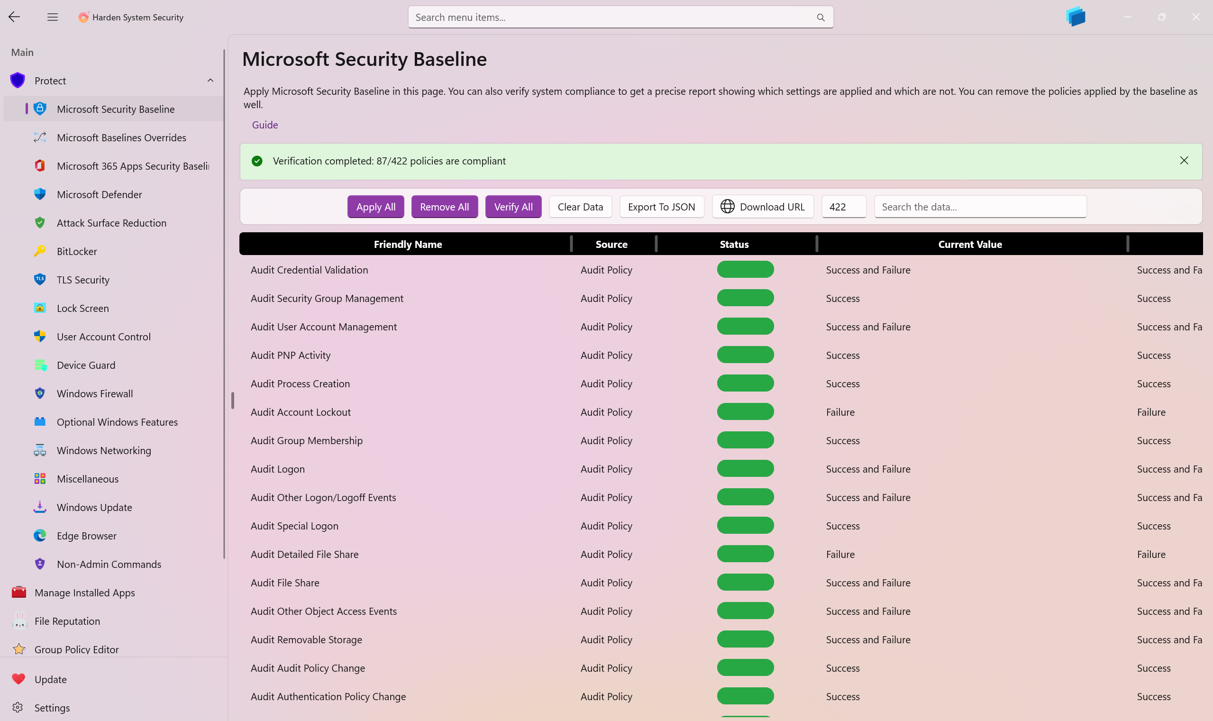Open the Guide link

(265, 125)
